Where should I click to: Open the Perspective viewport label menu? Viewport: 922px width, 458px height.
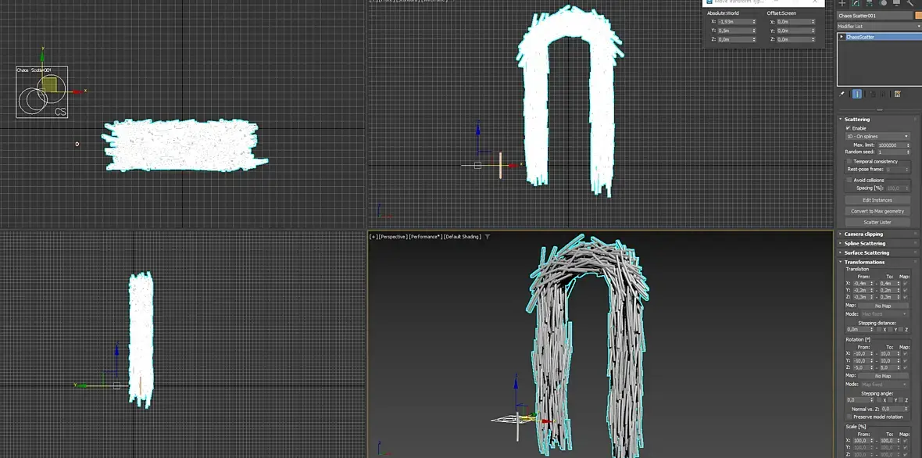[x=393, y=237]
